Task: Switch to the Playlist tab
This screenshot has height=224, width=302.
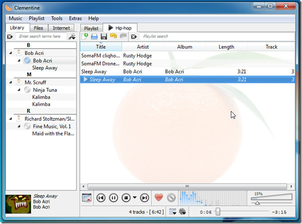Action: tap(91, 28)
